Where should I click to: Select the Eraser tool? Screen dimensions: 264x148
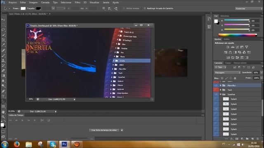(x=3, y=70)
